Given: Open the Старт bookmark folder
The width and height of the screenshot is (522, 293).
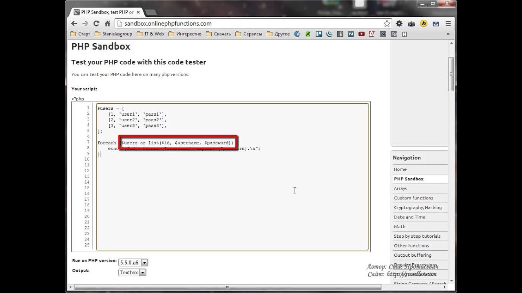Looking at the screenshot, I should click(80, 34).
